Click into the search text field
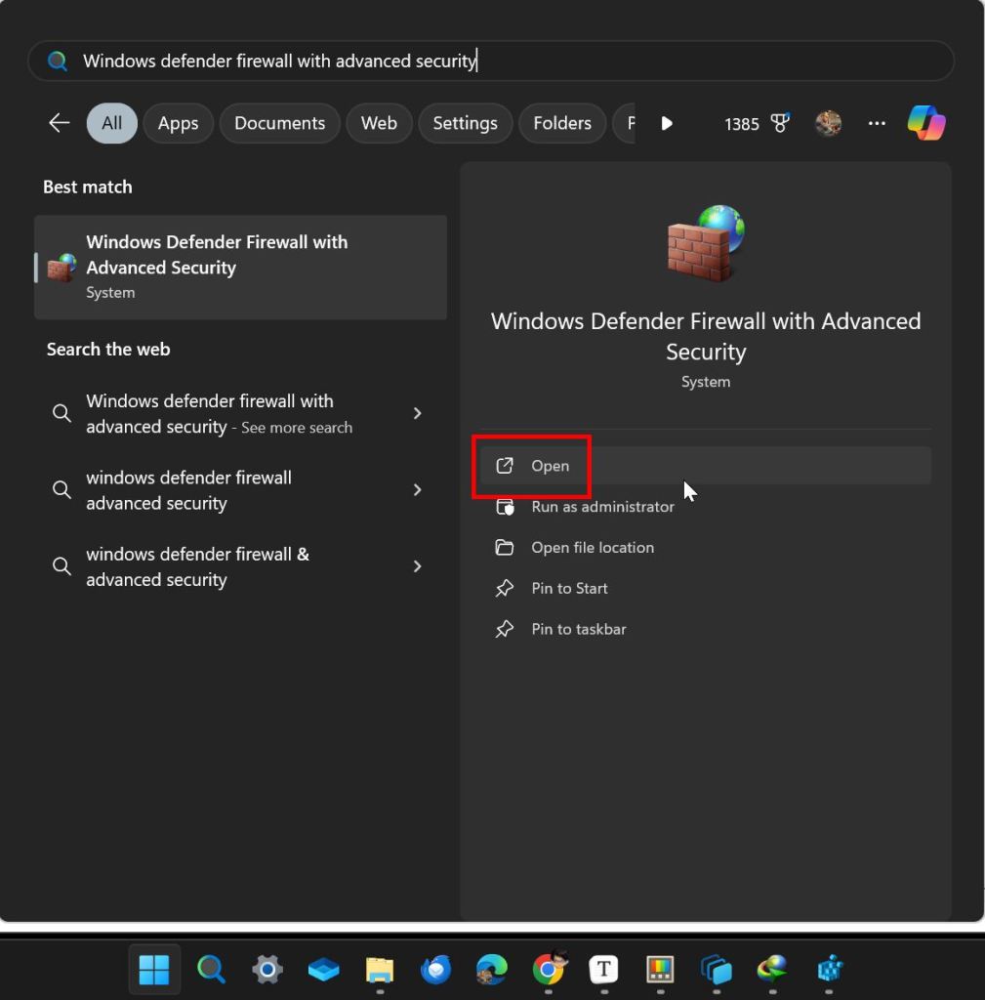Screen dimensions: 985x1000 tap(491, 62)
